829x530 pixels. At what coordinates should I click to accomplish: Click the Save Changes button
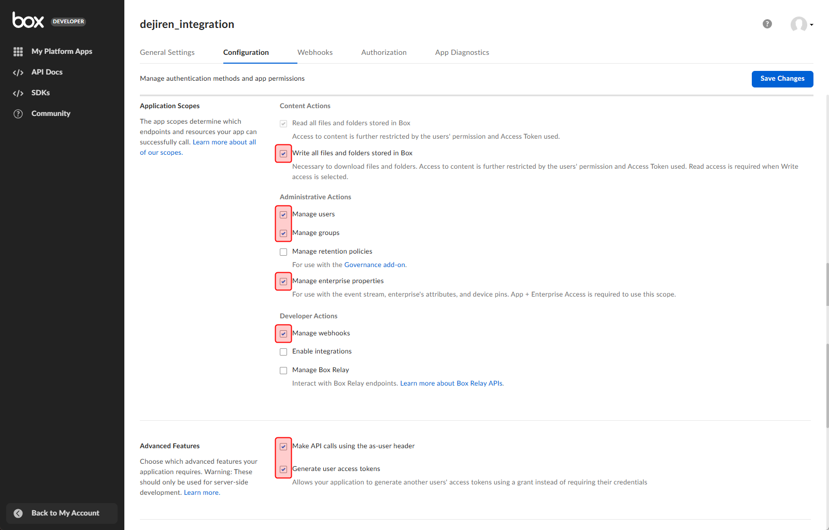[782, 79]
